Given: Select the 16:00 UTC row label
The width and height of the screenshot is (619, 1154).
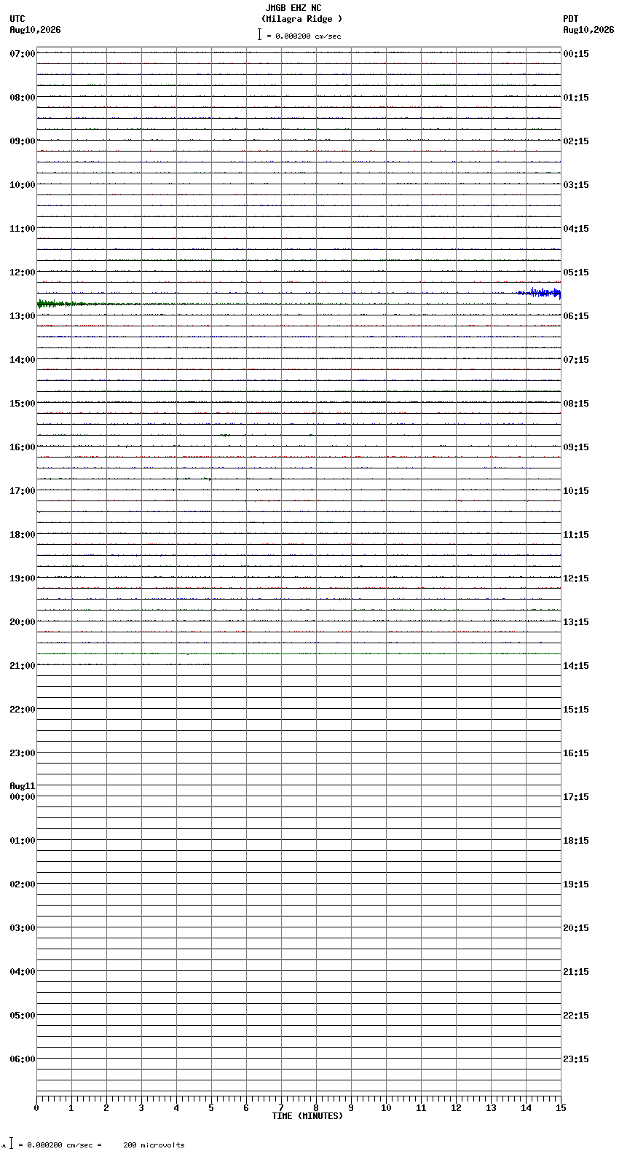Looking at the screenshot, I should [23, 447].
